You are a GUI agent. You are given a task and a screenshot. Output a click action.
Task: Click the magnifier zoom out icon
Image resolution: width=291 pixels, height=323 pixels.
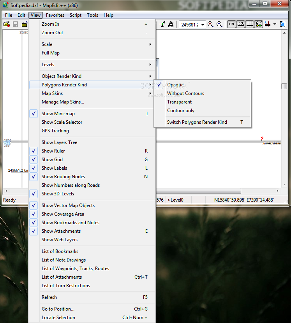coord(219,24)
